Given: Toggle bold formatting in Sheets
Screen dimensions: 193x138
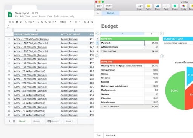Looking at the screenshot, I should pyautogui.click(x=84, y=22).
